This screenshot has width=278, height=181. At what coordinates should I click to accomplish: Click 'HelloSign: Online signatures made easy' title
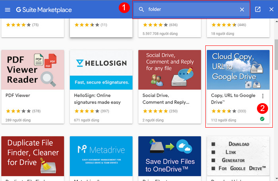pos(97,99)
